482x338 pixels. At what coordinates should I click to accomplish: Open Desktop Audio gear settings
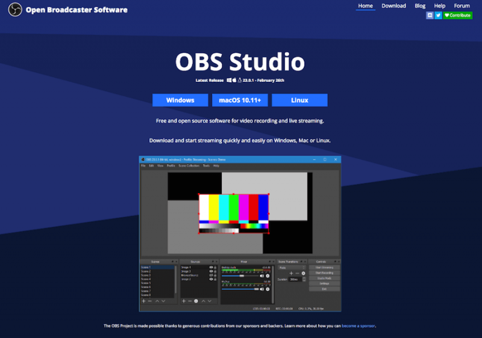pyautogui.click(x=268, y=275)
